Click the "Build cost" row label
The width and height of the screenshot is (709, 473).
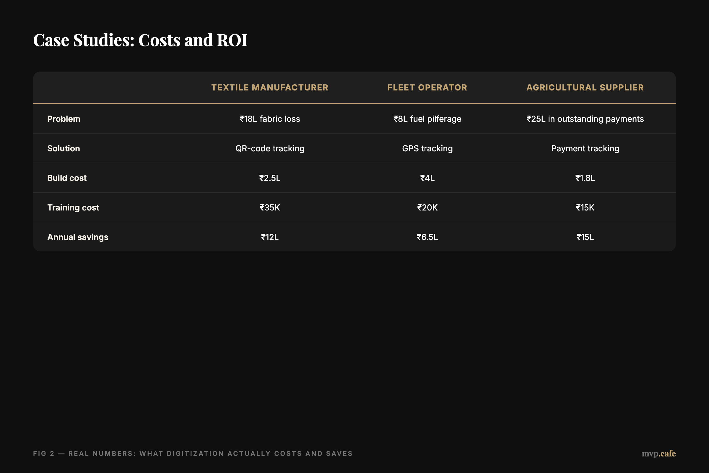click(x=67, y=178)
